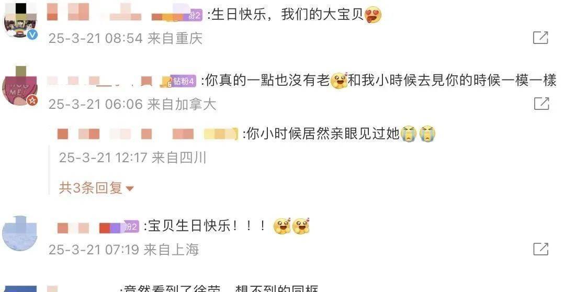Image resolution: width=564 pixels, height=292 pixels.
Task: Tap share icon on the Shanghai comment
Action: click(x=540, y=249)
